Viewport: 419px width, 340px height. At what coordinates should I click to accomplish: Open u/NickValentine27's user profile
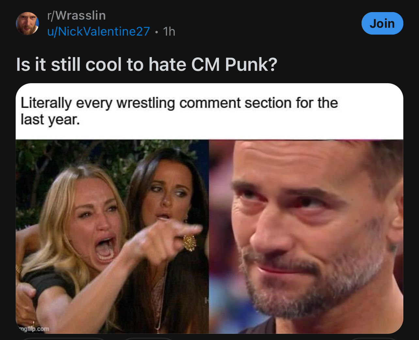coord(99,31)
